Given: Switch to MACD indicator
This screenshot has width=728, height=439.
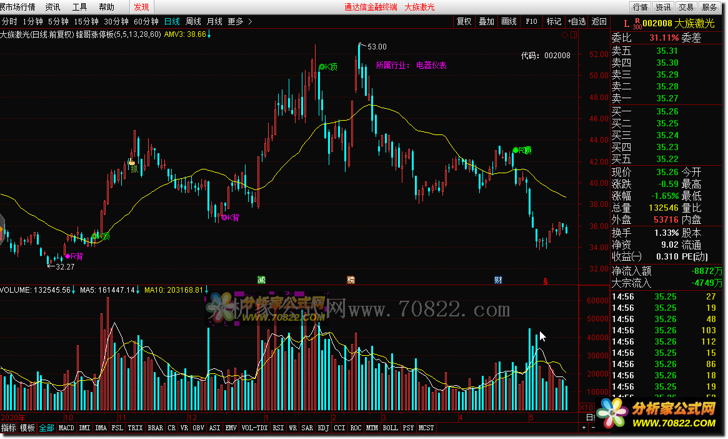Looking at the screenshot, I should (x=66, y=428).
